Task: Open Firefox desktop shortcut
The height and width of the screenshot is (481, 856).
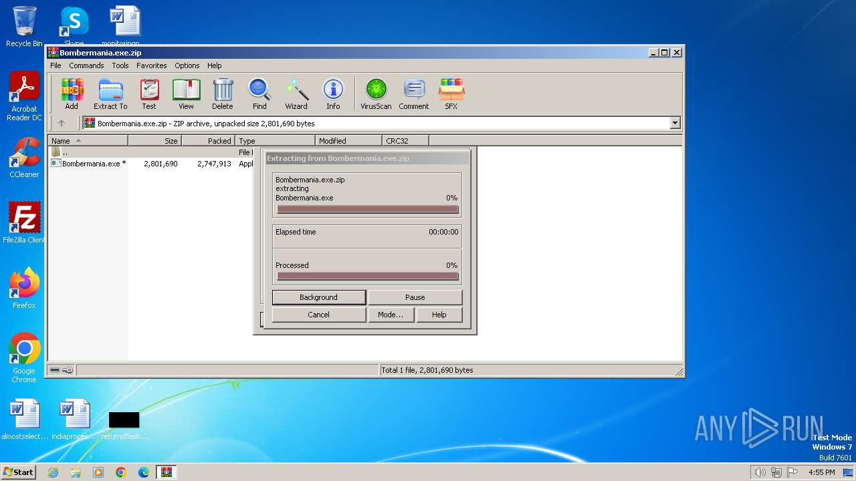Action: pos(24,289)
